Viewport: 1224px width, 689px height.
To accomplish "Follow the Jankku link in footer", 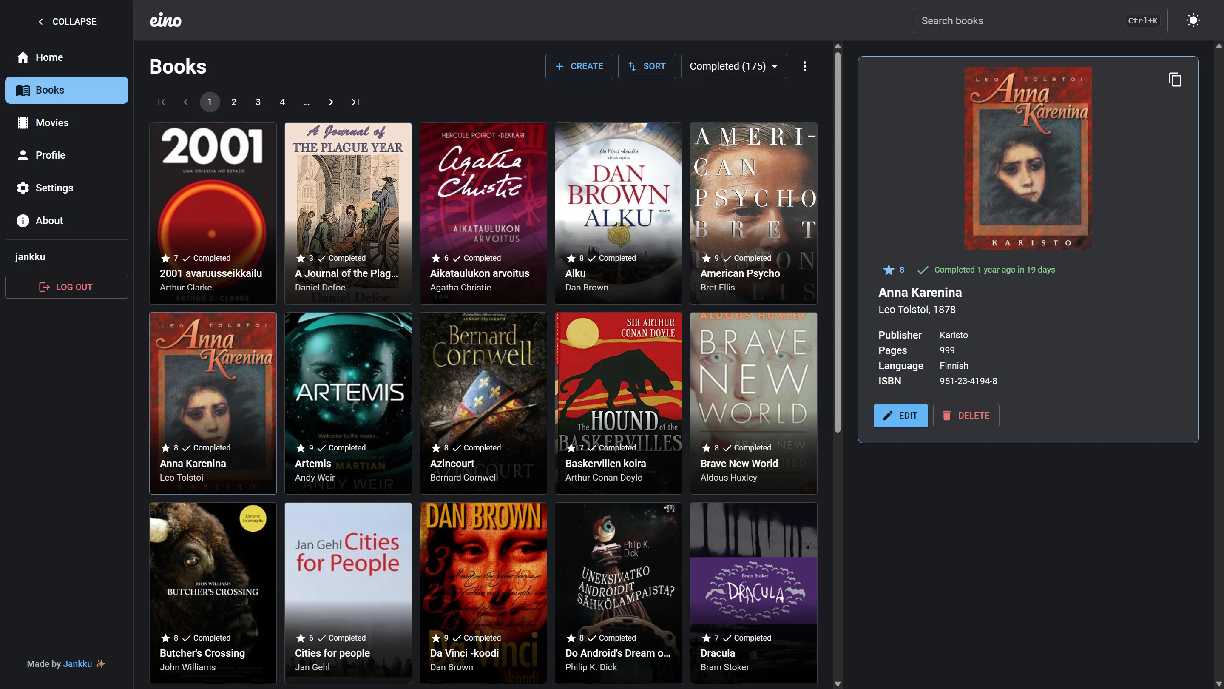I will [77, 664].
